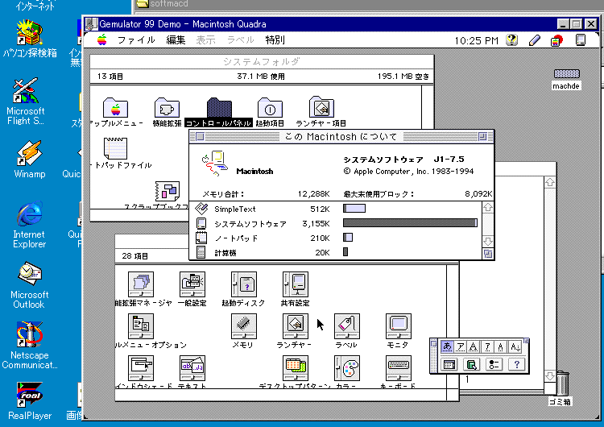Open the 共有設定 control panel
Image resolution: width=604 pixels, height=427 pixels.
point(296,284)
